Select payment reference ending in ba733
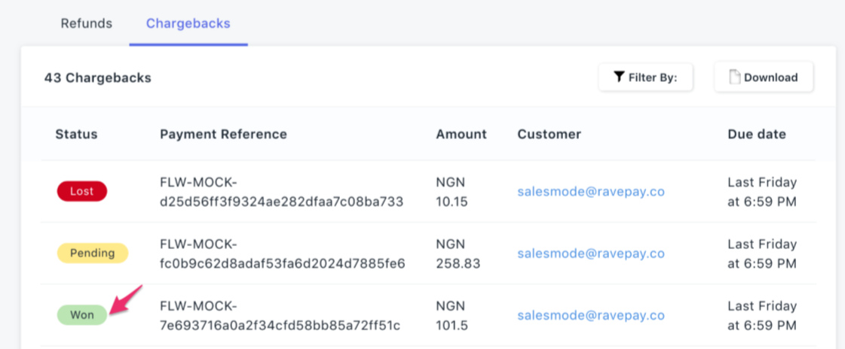The height and width of the screenshot is (349, 845). [282, 192]
